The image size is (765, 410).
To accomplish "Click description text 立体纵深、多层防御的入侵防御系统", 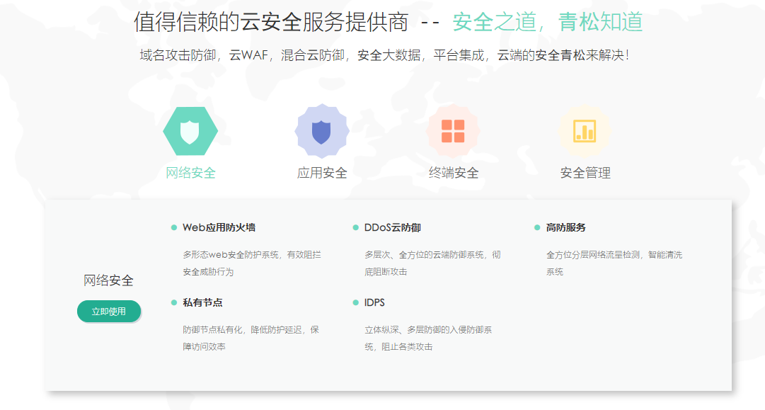I will pyautogui.click(x=428, y=338).
